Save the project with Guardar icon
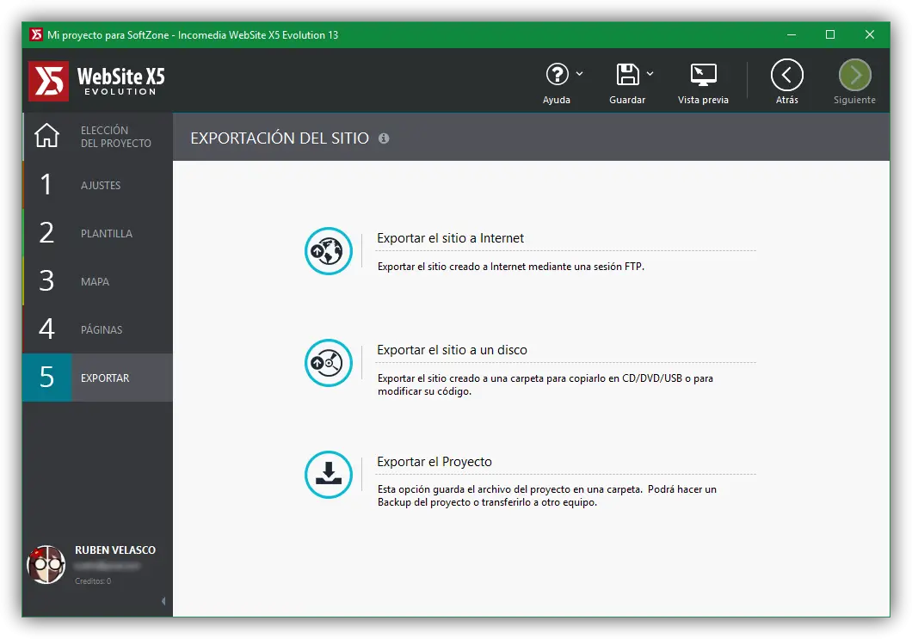Viewport: 912px width, 639px height. pyautogui.click(x=627, y=75)
